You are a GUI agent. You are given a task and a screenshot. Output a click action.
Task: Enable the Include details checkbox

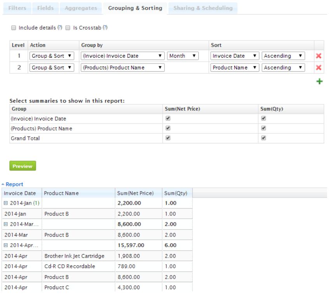pos(14,28)
